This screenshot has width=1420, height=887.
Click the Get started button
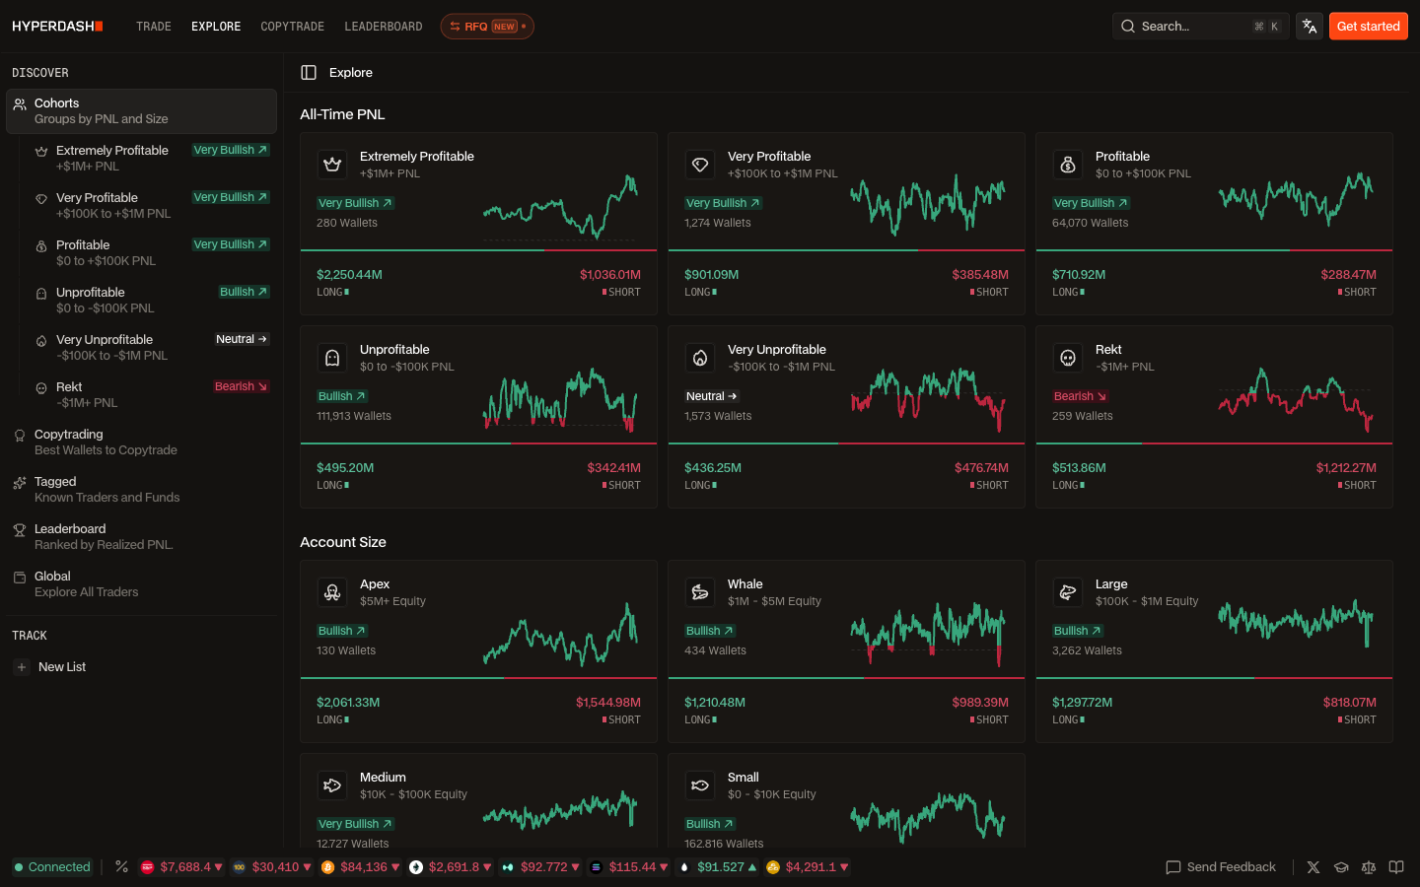[1368, 27]
